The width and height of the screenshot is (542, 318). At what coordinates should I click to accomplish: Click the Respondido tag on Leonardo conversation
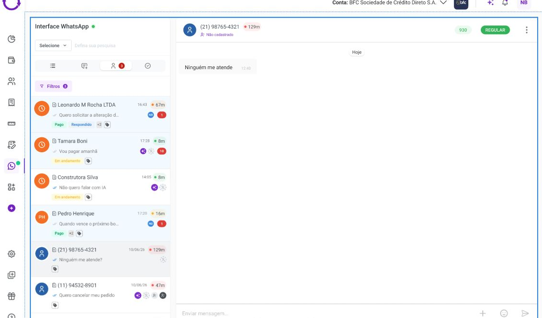(x=81, y=124)
